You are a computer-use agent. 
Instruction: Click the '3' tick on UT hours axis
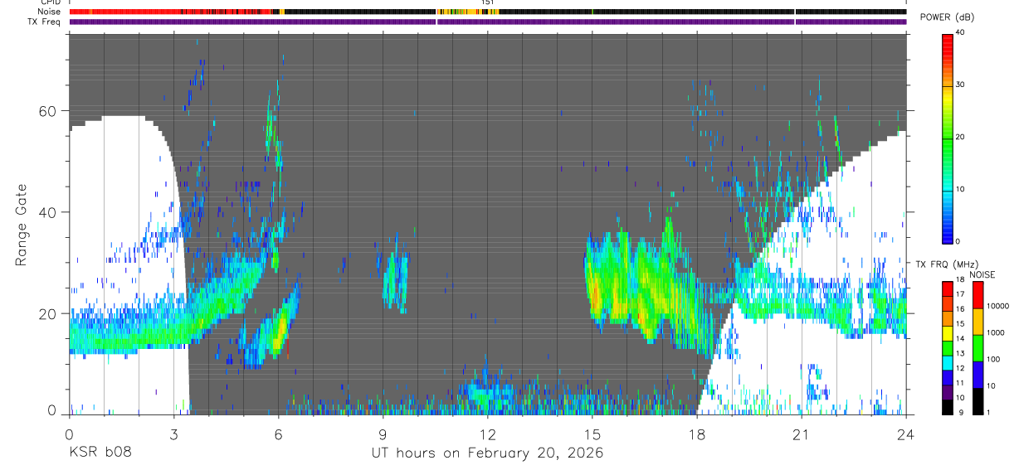pos(173,434)
